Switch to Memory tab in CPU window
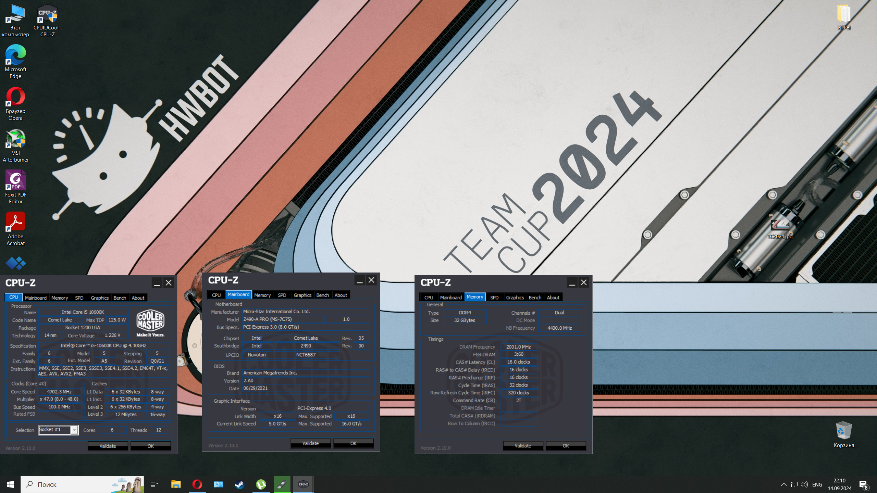 pos(60,298)
